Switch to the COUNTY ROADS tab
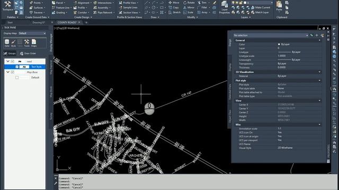This screenshot has width=339, height=190. point(67,22)
